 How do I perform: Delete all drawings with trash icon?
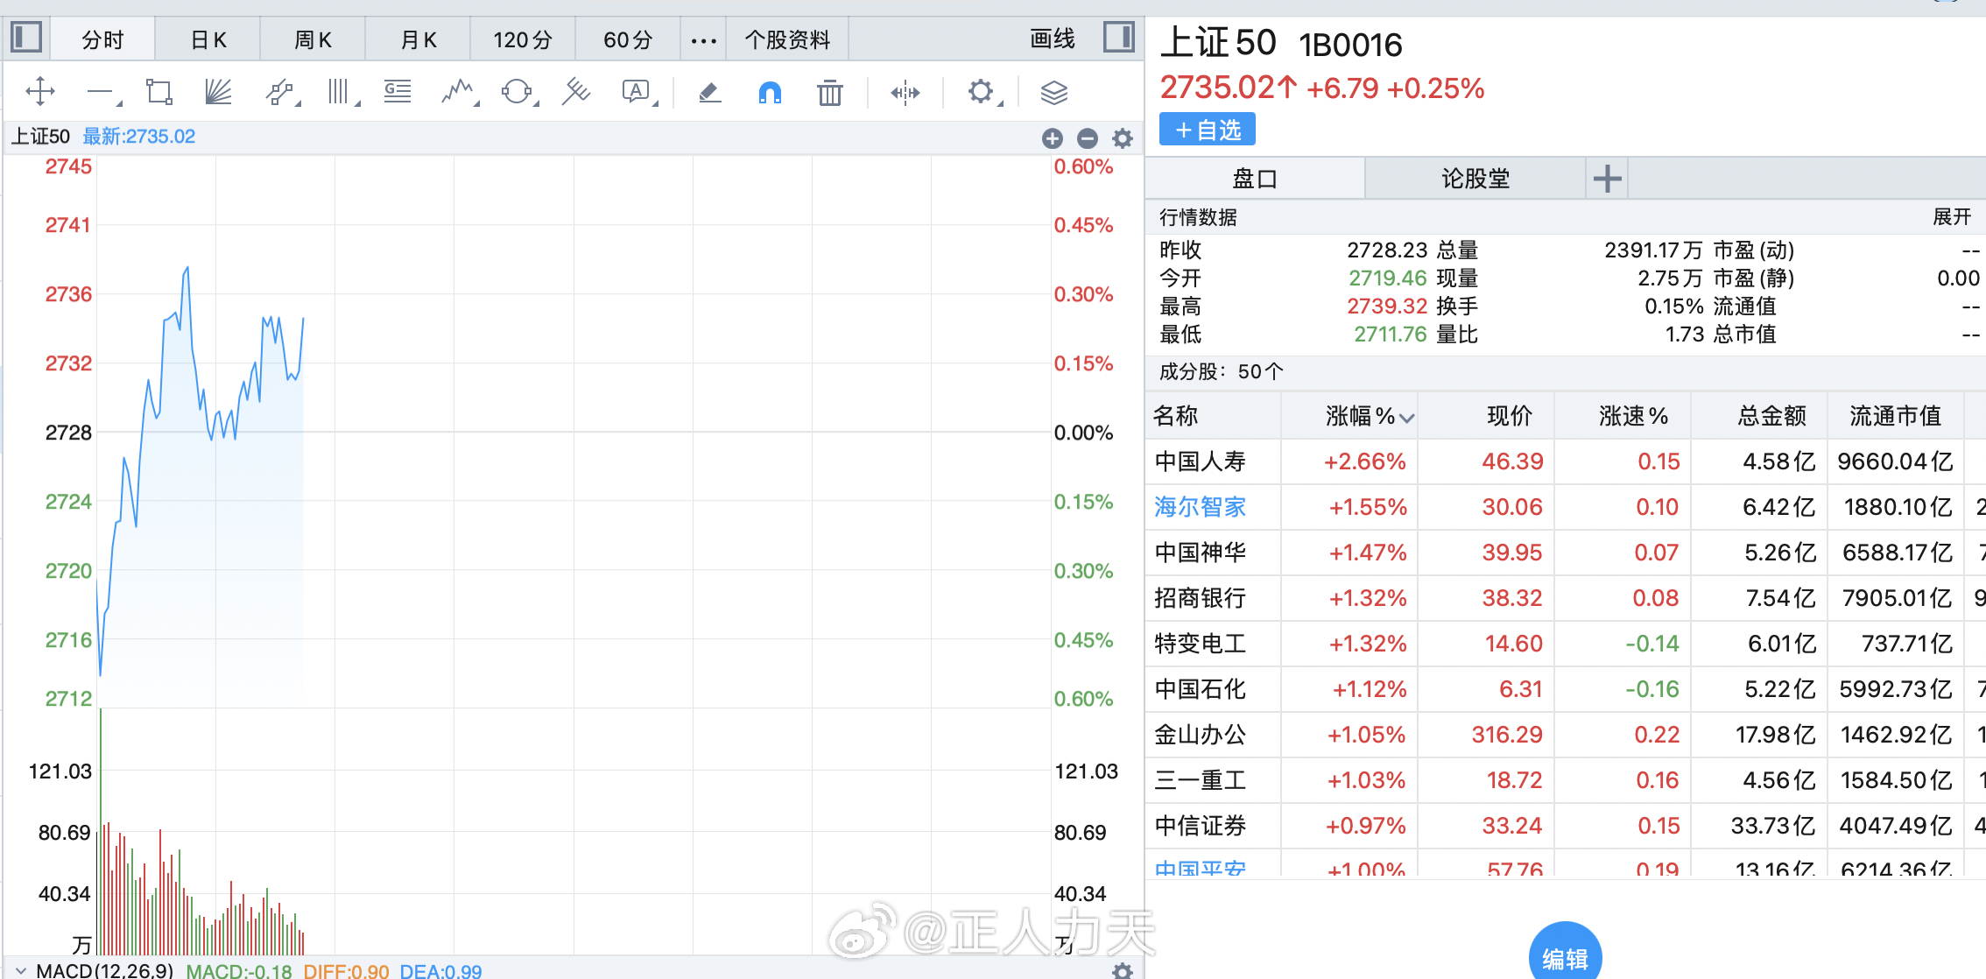[829, 91]
